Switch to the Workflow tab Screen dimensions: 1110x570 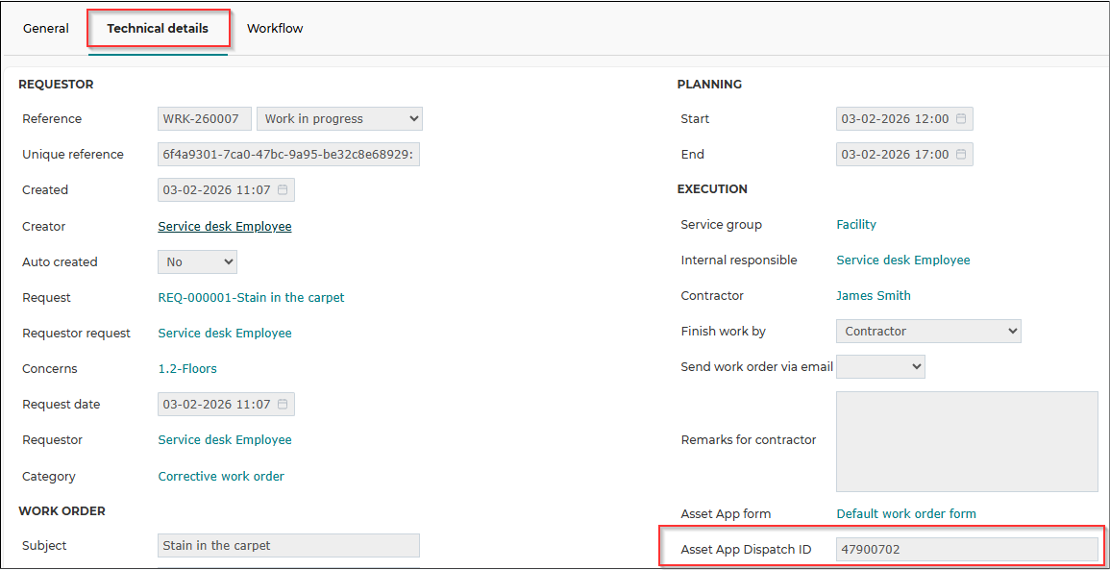pyautogui.click(x=275, y=29)
